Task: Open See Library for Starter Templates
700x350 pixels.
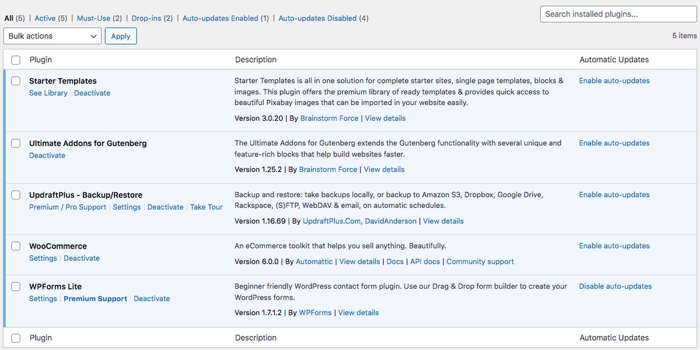Action: (48, 93)
